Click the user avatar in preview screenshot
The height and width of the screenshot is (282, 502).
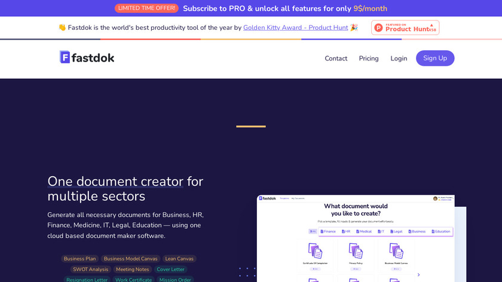coord(435,198)
